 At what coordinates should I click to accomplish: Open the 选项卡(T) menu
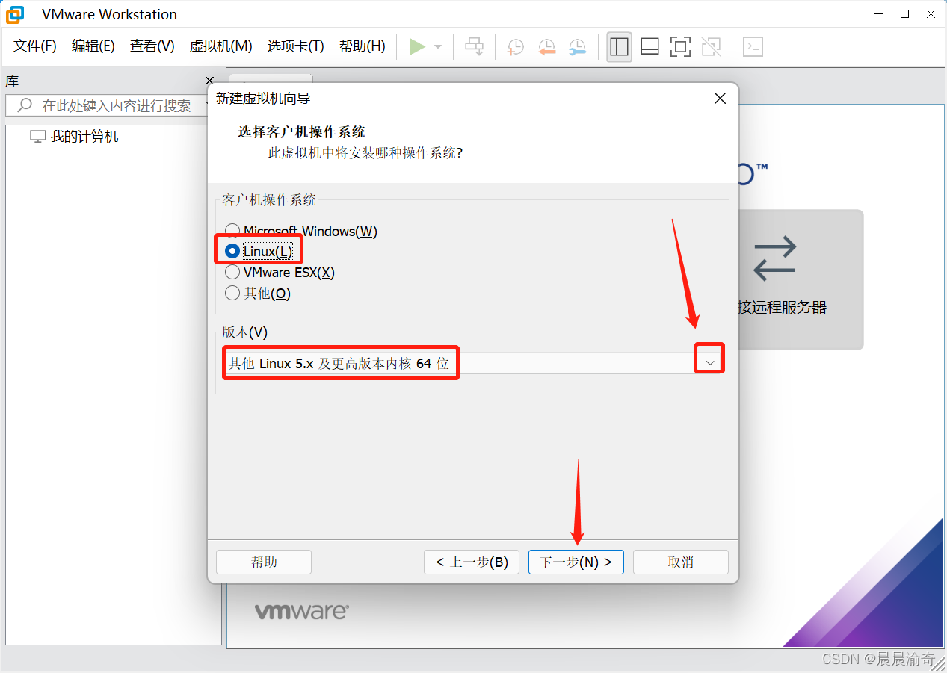(296, 46)
